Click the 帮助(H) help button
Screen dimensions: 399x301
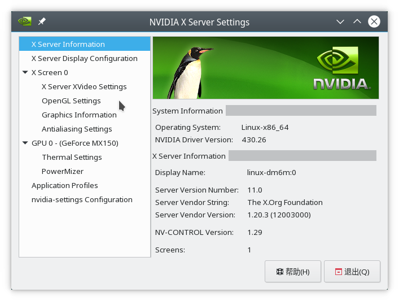[x=293, y=272]
